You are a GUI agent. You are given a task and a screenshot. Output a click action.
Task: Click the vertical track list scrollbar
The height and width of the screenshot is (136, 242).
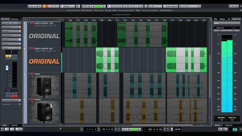click(x=210, y=76)
